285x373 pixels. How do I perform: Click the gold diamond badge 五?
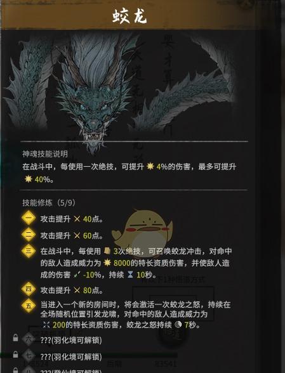29,305
